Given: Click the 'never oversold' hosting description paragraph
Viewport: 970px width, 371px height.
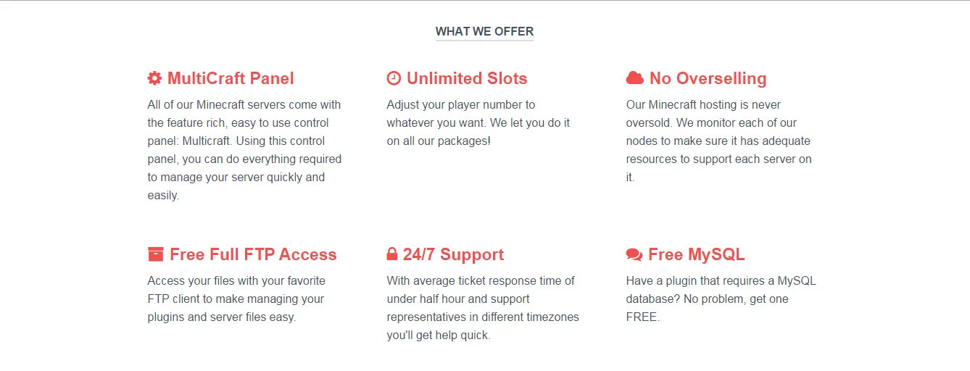Looking at the screenshot, I should click(719, 141).
